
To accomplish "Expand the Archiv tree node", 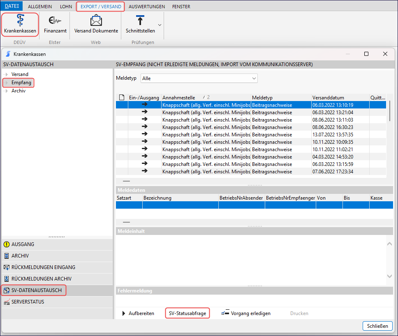I will (x=6, y=91).
